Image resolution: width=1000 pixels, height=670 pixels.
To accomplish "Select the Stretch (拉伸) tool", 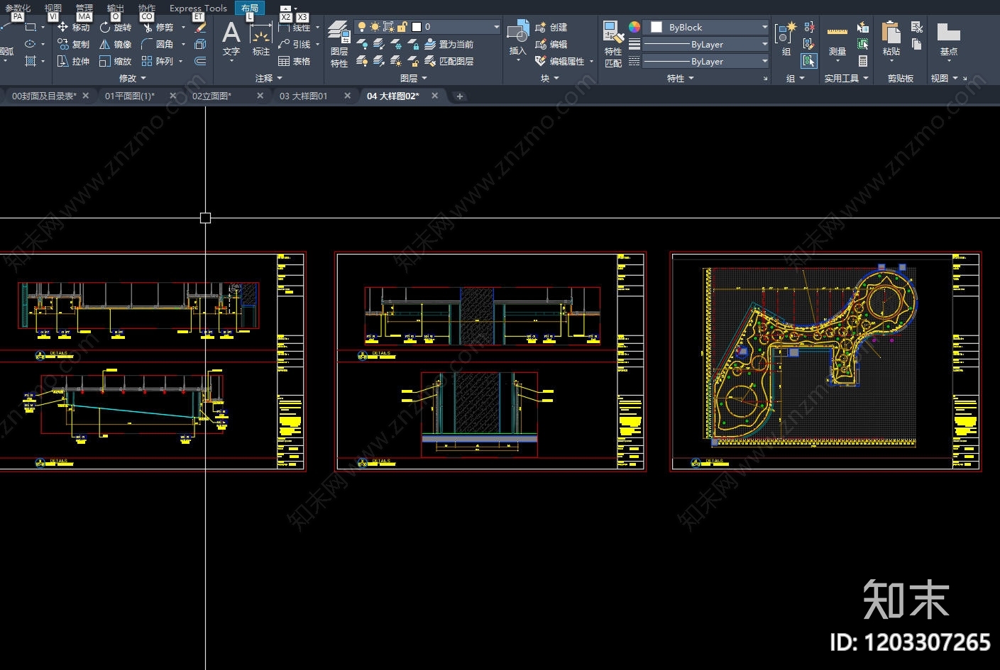I will 73,61.
